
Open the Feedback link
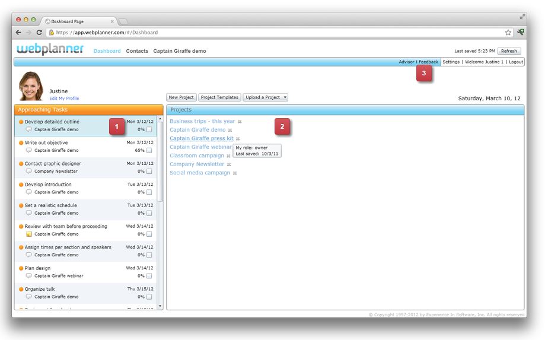(x=428, y=62)
